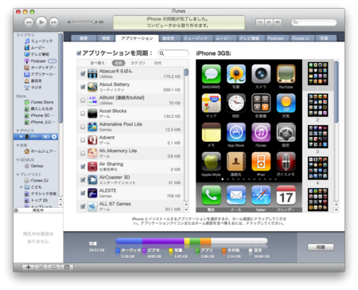
Task: Open the Podcast tab
Action: tap(275, 38)
